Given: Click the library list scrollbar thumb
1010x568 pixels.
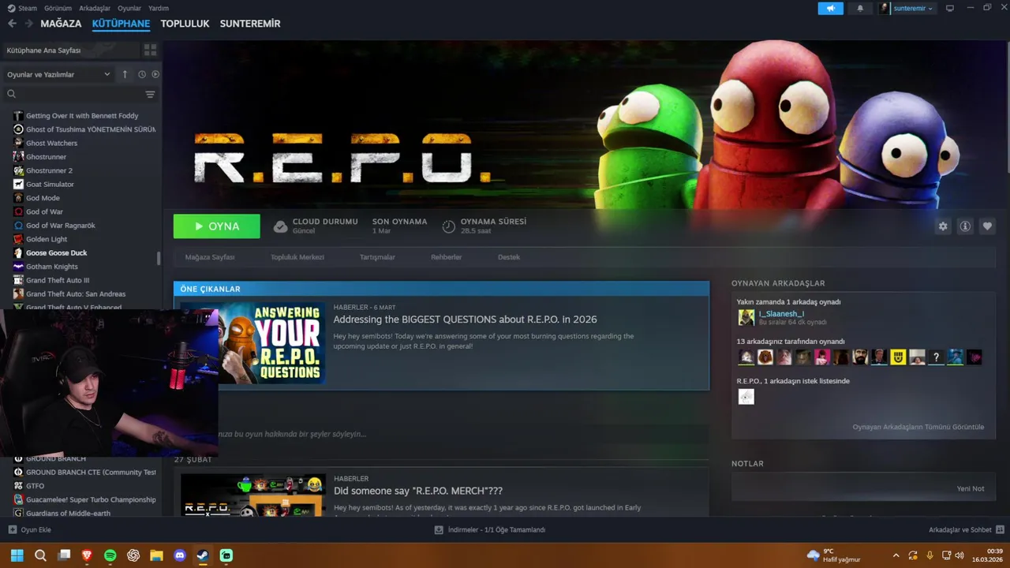Looking at the screenshot, I should coord(159,258).
